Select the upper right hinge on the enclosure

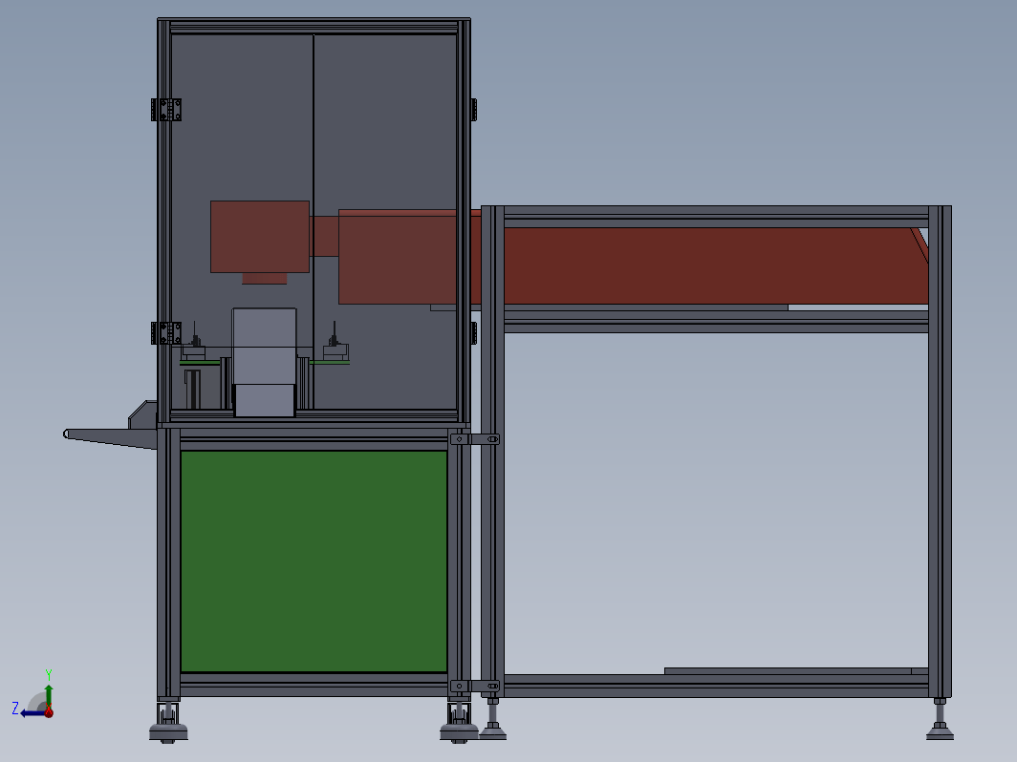(x=473, y=110)
